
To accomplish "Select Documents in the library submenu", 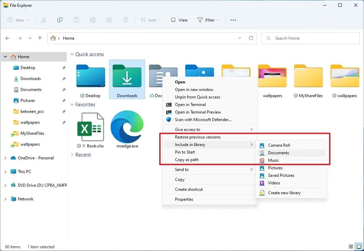I will pos(278,153).
